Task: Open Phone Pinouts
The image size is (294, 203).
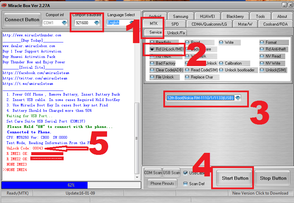Action: (x=162, y=183)
